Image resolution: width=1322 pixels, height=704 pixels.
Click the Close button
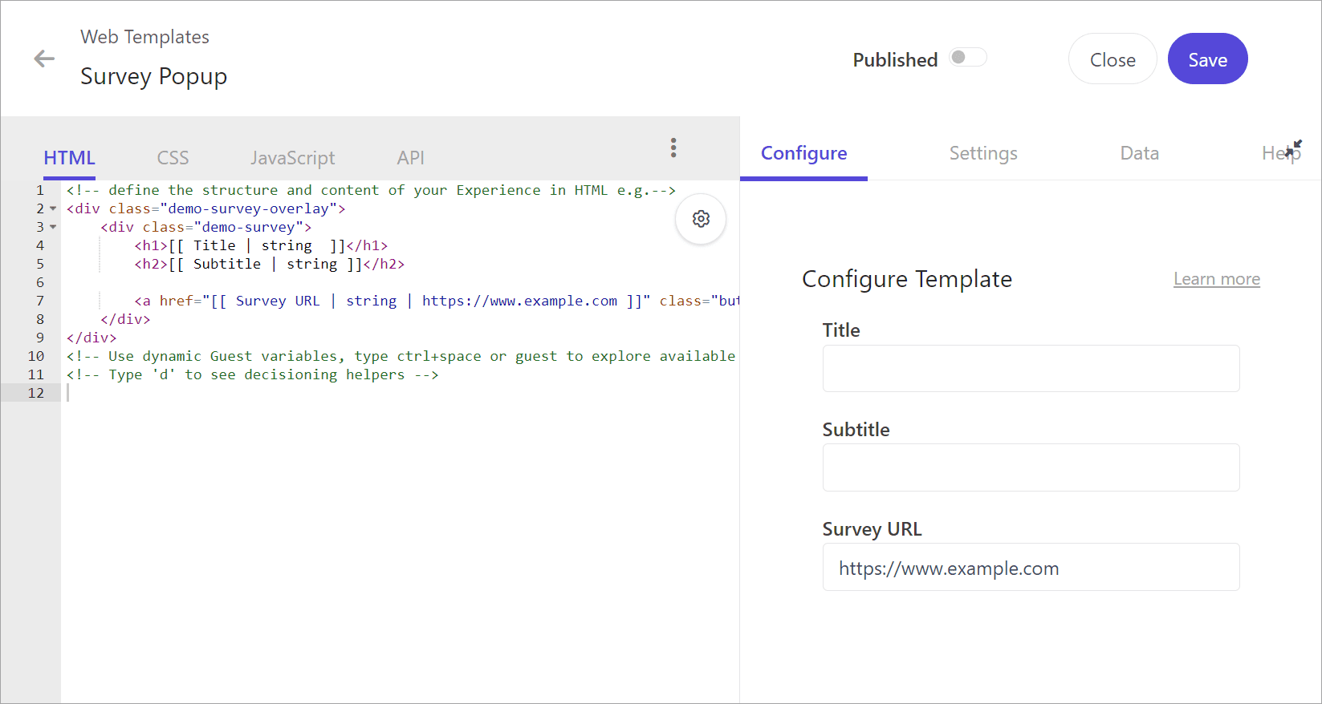click(1113, 59)
